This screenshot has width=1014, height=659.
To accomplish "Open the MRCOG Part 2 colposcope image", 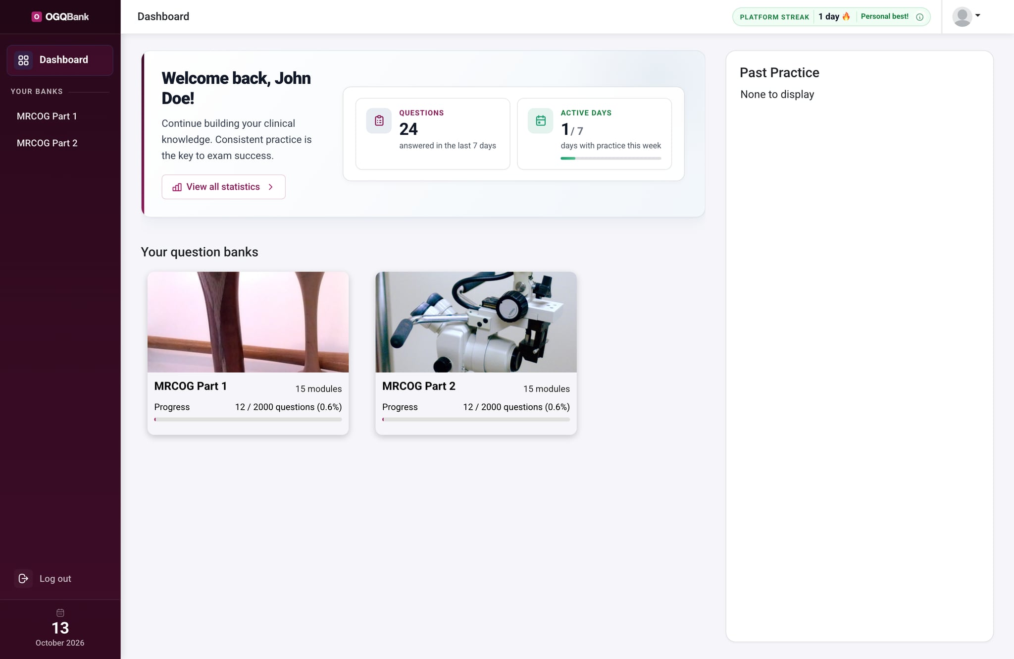I will pyautogui.click(x=476, y=322).
